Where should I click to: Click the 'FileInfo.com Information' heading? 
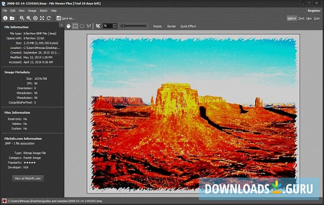[x=23, y=139]
